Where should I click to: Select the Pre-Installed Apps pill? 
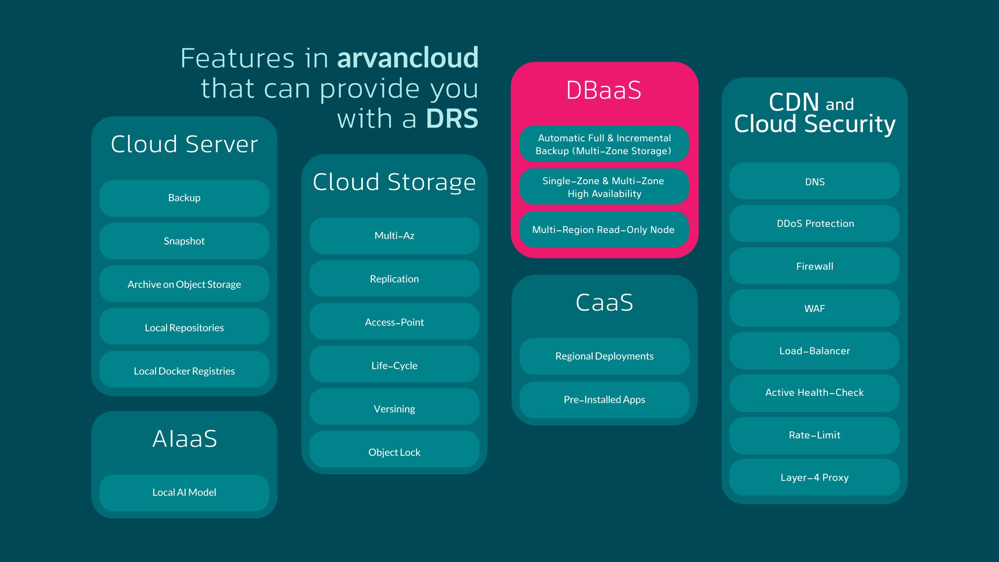tap(604, 399)
